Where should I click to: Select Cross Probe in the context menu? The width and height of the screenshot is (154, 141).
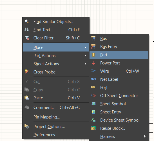(x=56, y=72)
